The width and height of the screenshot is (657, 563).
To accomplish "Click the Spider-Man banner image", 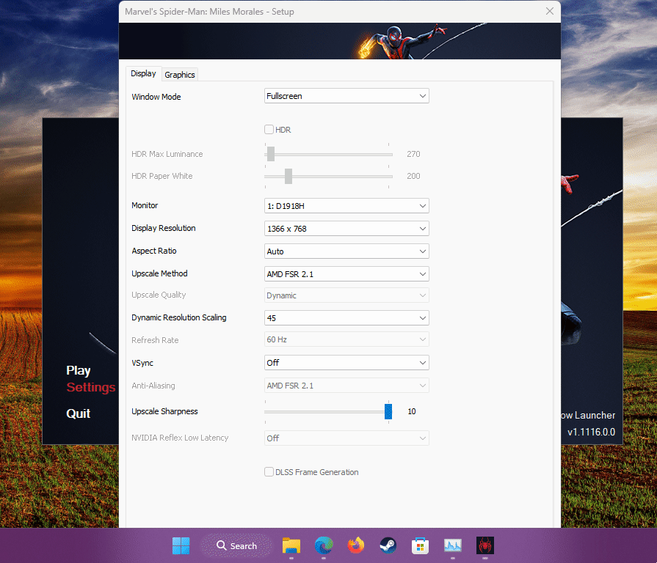I will click(x=340, y=41).
